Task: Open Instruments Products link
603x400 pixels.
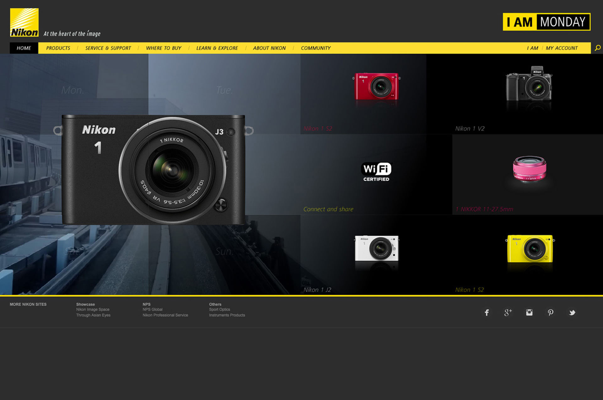Action: click(x=227, y=315)
